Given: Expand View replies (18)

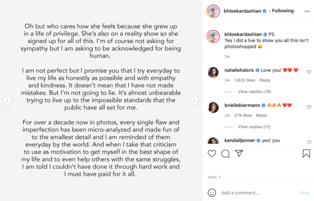Looking at the screenshot, I should (255, 92).
